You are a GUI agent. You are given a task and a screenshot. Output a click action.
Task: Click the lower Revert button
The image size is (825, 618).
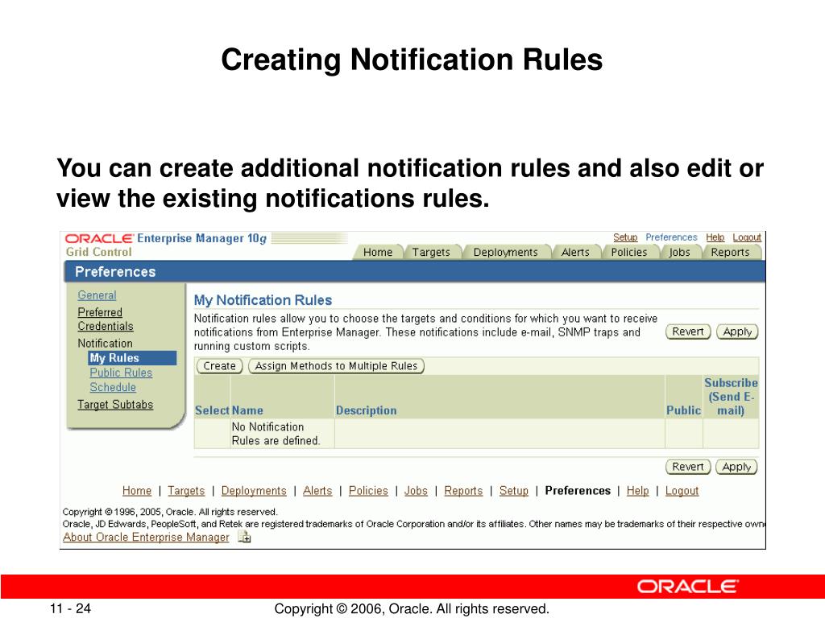pos(688,467)
